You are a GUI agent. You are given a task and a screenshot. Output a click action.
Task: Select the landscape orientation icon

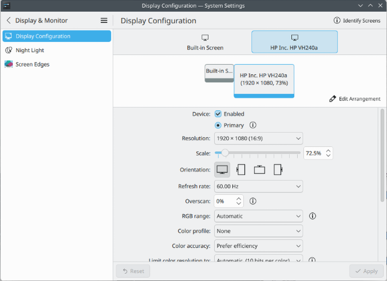coord(222,170)
